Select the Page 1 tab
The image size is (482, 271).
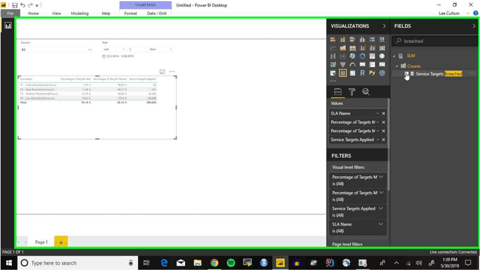(41, 242)
